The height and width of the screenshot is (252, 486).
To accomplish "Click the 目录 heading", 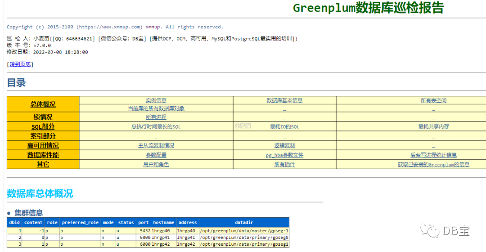I will [16, 83].
